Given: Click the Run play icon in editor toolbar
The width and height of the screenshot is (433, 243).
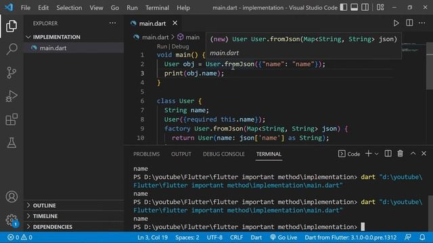Looking at the screenshot, I should 396,23.
